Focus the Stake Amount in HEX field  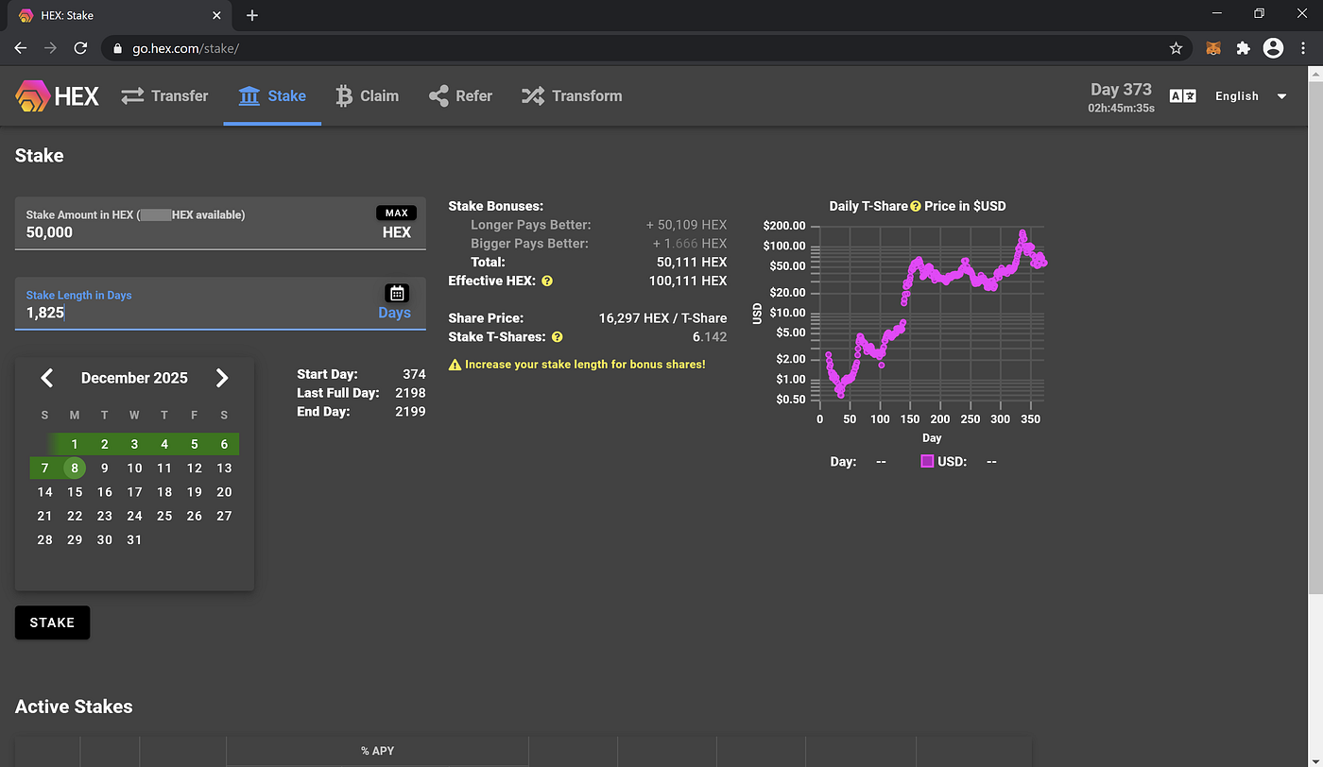click(x=220, y=223)
